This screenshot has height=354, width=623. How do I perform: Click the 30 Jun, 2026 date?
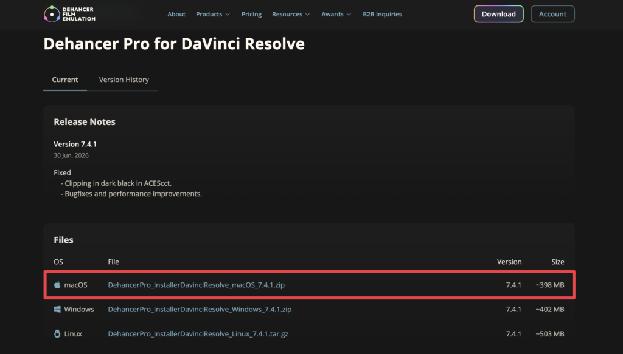coord(71,155)
